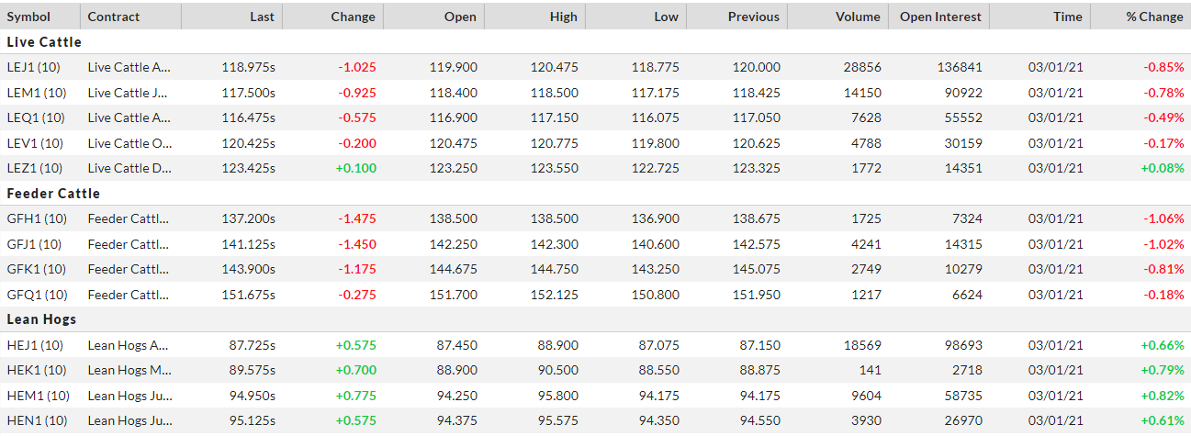Select the +0.100 change value for LEZ1
The width and height of the screenshot is (1191, 436).
(356, 168)
